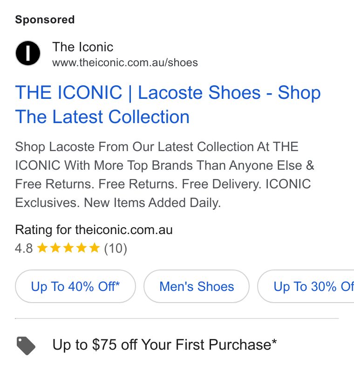Click The Iconic round black logo
The width and height of the screenshot is (354, 373).
28,53
